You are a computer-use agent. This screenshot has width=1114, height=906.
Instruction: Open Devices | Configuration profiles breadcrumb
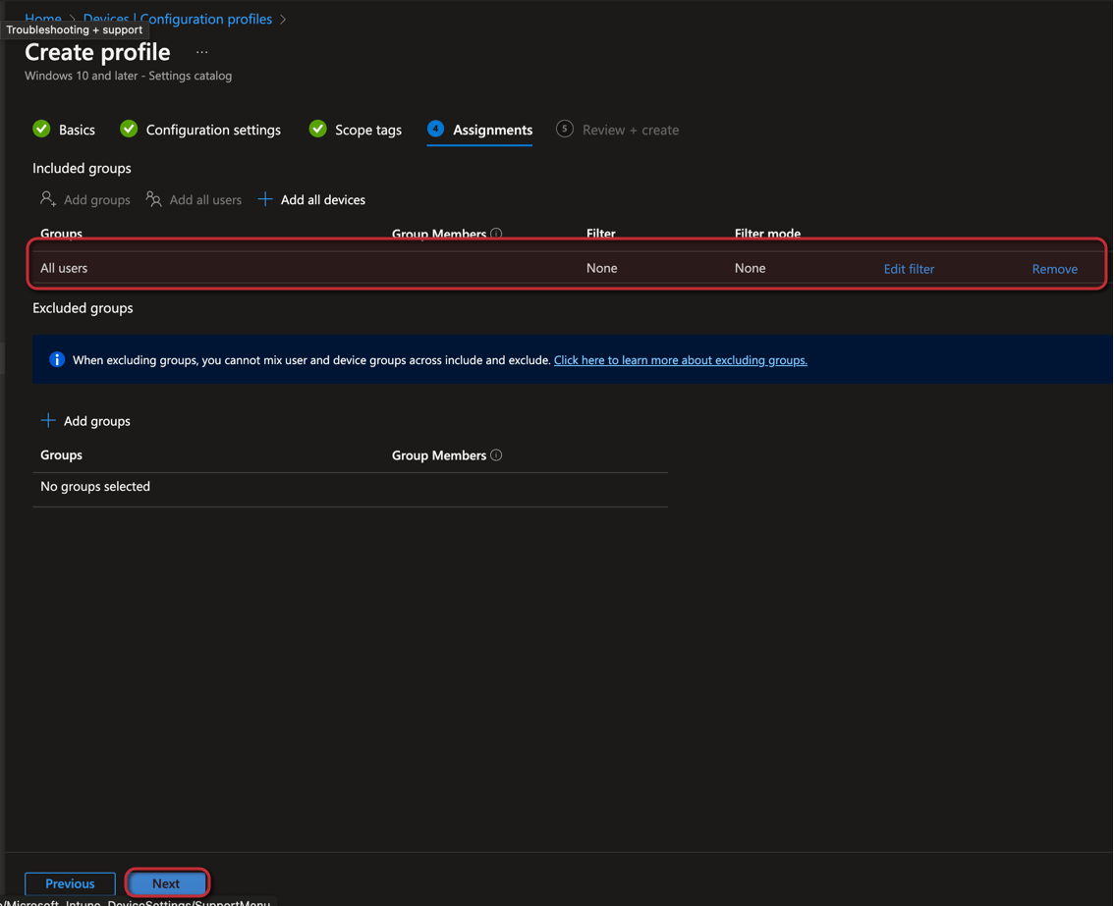[178, 19]
